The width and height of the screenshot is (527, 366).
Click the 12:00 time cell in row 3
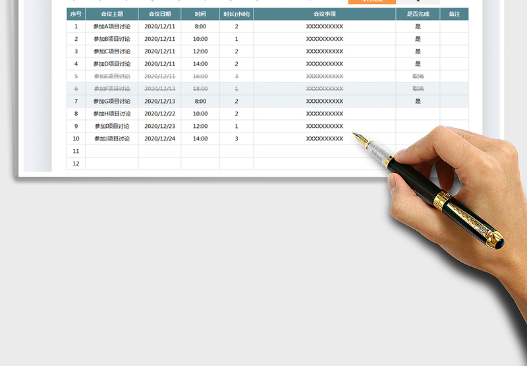tap(200, 51)
